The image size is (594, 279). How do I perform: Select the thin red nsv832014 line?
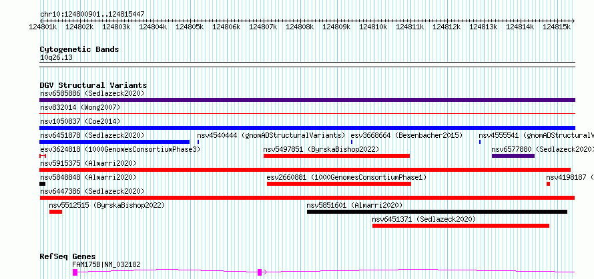click(307, 113)
